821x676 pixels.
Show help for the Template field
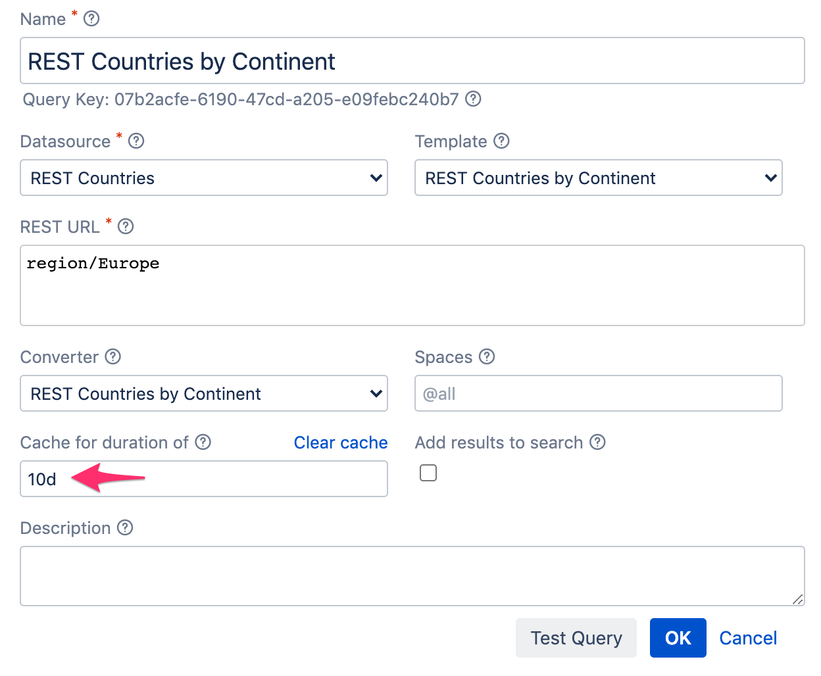pos(501,141)
